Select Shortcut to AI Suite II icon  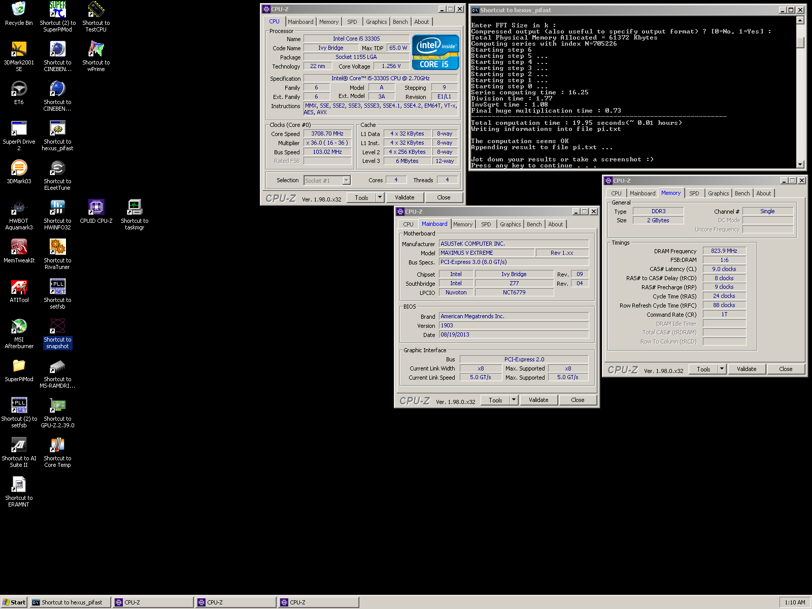pyautogui.click(x=19, y=452)
